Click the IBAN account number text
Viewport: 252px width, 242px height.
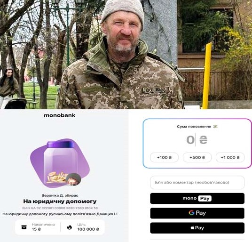[x=60, y=208]
